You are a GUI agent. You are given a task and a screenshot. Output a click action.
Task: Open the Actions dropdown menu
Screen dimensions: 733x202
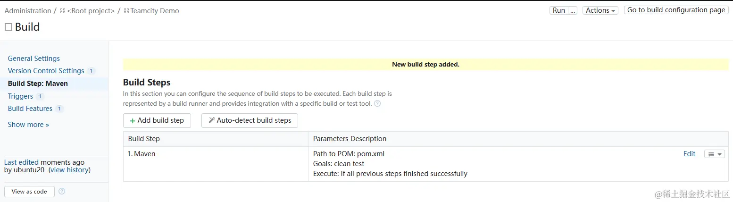(600, 10)
